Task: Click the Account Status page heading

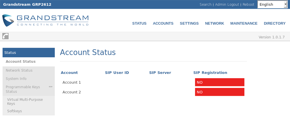Action: coord(88,52)
